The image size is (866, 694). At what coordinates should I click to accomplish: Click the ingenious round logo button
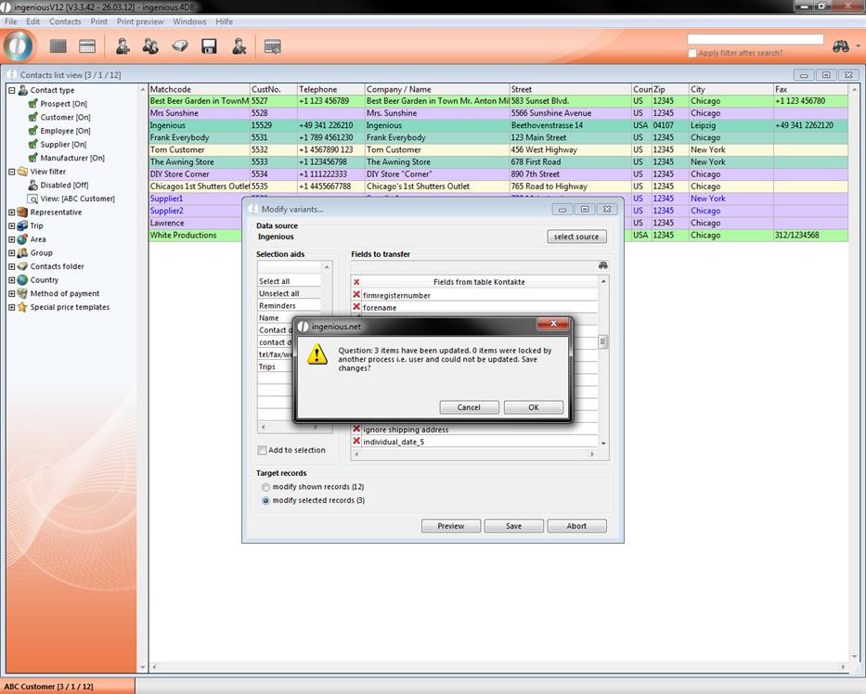[x=19, y=45]
